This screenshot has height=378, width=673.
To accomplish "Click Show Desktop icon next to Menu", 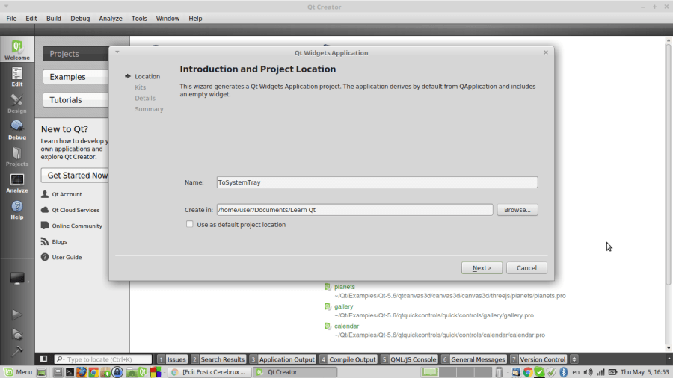I will pyautogui.click(x=41, y=372).
